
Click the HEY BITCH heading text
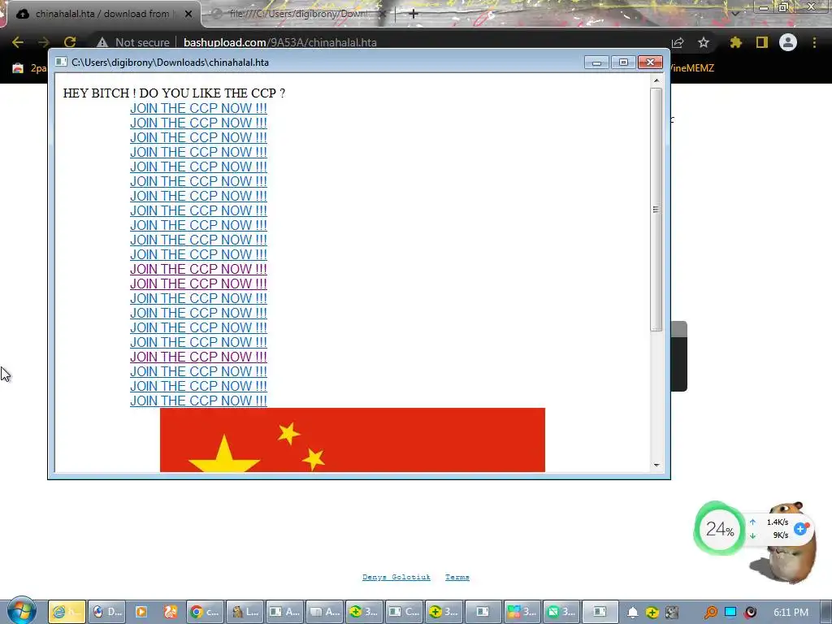[x=174, y=93]
